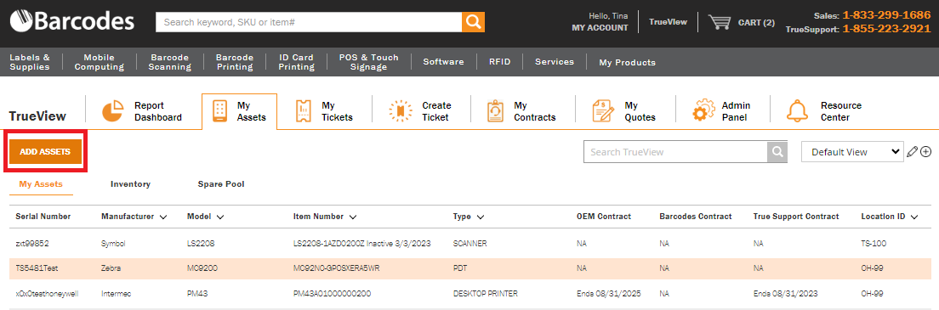The image size is (939, 310).
Task: Switch to the Spare Pool sub-tab
Action: pyautogui.click(x=221, y=184)
